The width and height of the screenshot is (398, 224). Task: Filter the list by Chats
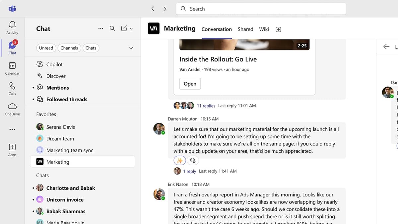coord(91,48)
